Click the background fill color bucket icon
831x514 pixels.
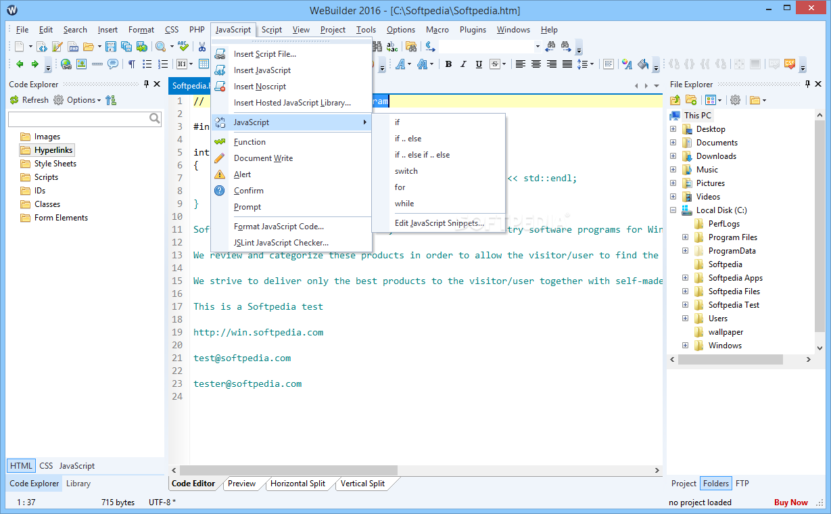[x=643, y=64]
